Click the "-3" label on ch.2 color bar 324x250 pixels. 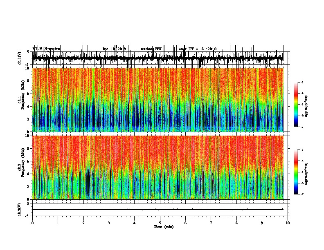click(302, 150)
